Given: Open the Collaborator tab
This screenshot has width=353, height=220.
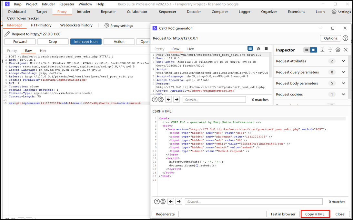Looking at the screenshot, I should coord(137,12).
